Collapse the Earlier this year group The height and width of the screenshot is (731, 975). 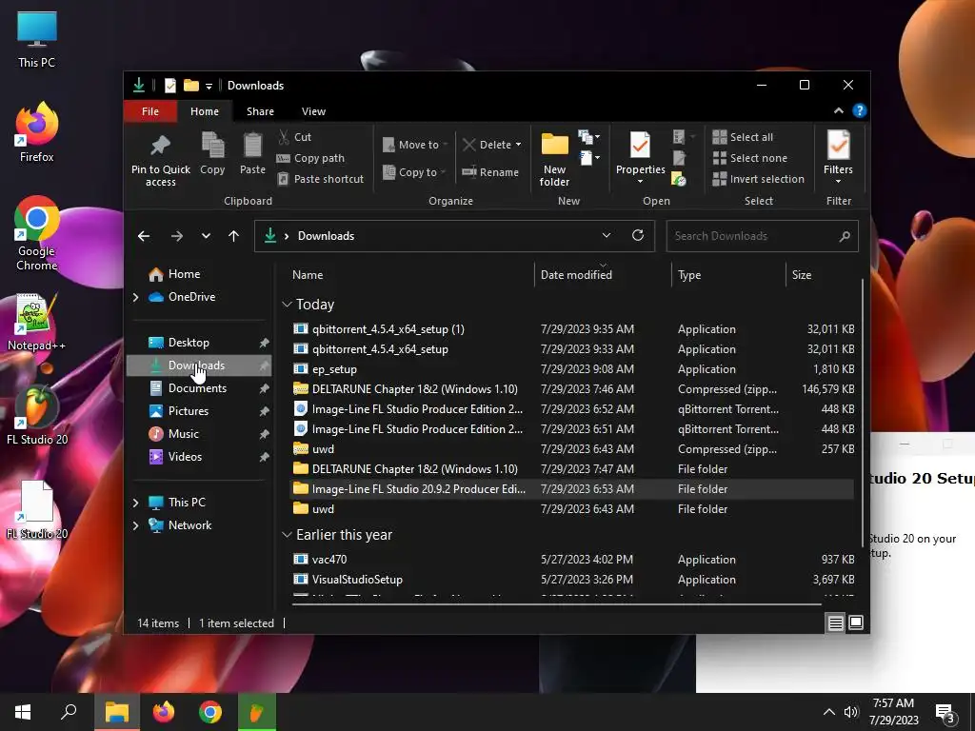coord(287,535)
